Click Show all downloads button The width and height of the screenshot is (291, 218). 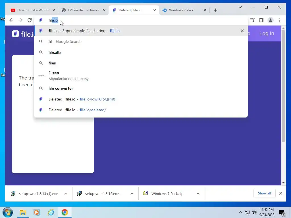[x=265, y=193]
